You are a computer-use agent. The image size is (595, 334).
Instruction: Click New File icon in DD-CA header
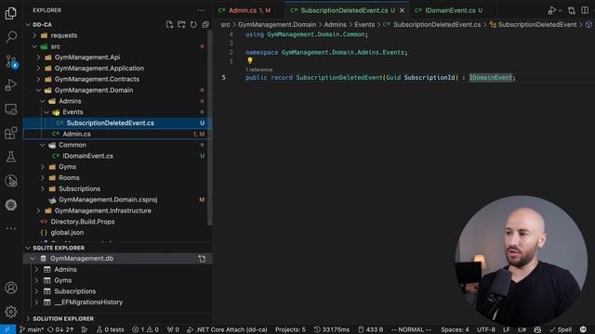coord(169,25)
